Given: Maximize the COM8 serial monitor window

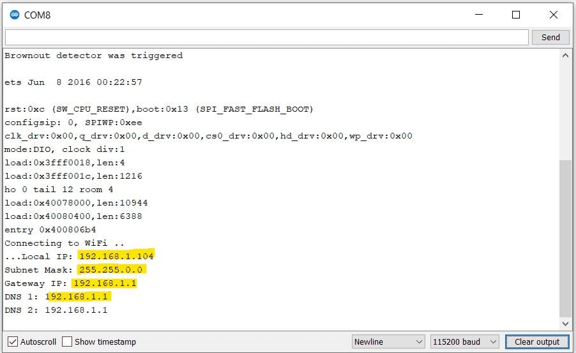Looking at the screenshot, I should (516, 15).
